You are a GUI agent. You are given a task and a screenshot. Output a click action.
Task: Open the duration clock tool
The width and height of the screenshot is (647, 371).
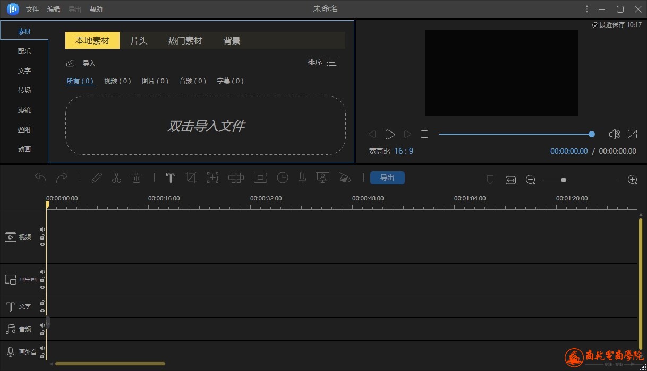[283, 178]
